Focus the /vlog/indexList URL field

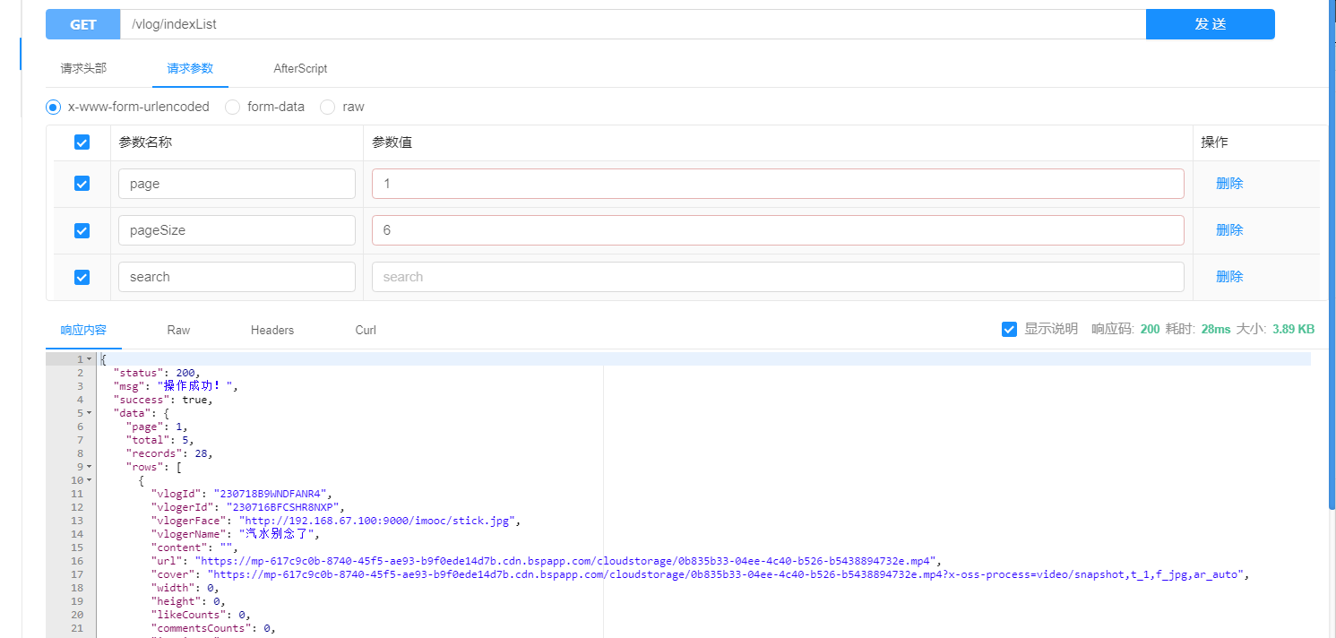point(633,24)
